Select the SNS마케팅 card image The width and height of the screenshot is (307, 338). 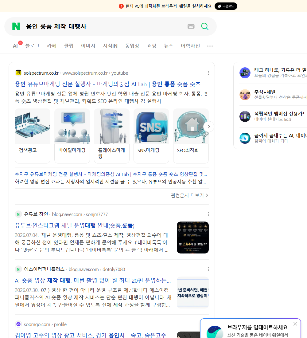(151, 126)
